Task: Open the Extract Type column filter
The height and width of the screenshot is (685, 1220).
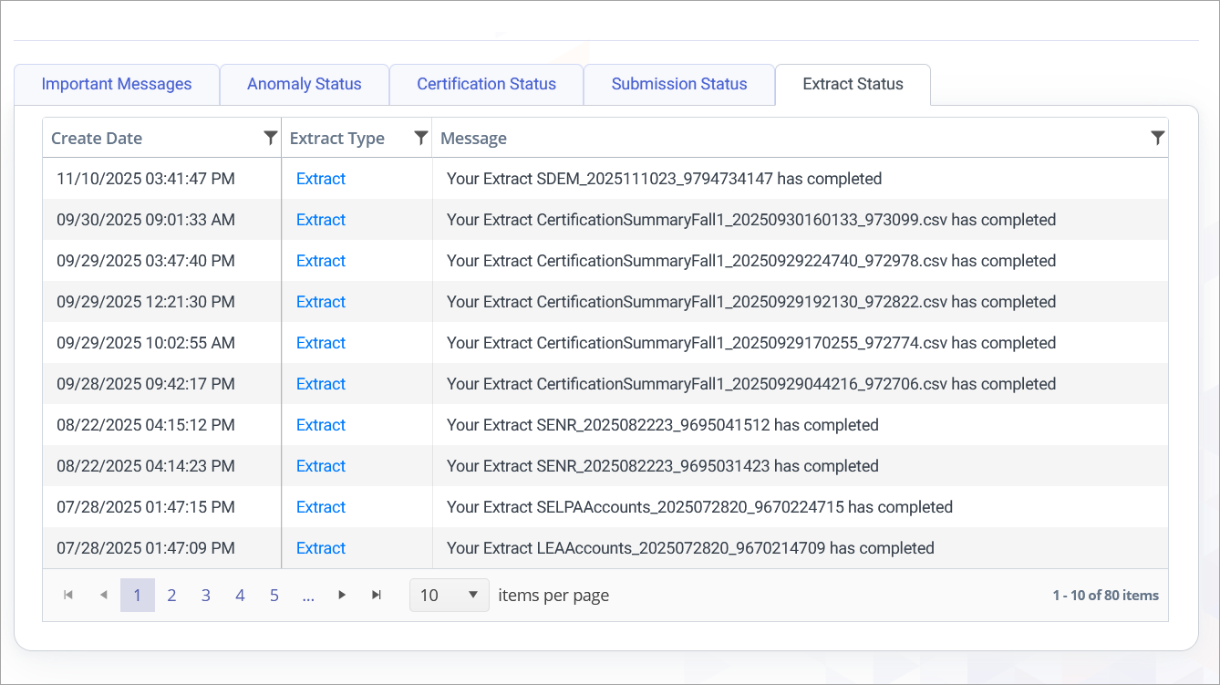Action: 420,137
